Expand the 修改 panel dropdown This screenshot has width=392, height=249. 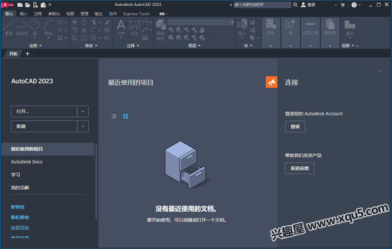91,46
